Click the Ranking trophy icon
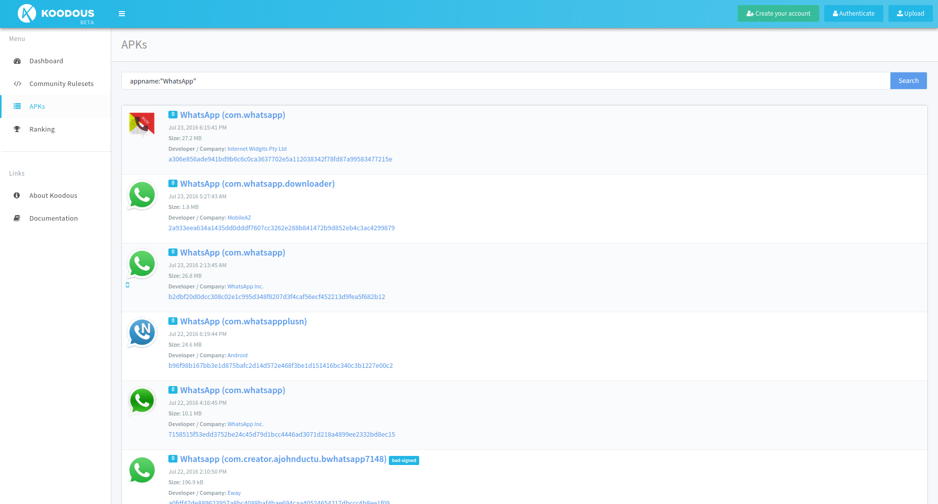The width and height of the screenshot is (938, 504). point(17,129)
